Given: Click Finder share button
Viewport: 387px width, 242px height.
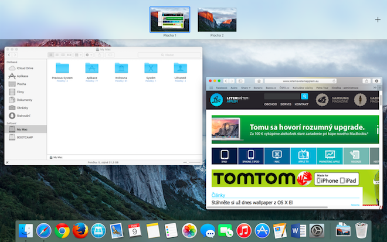Looking at the screenshot, I should coord(100,54).
